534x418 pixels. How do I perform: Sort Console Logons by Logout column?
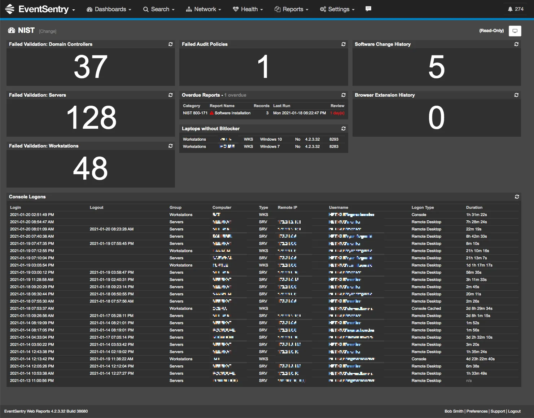tap(96, 207)
